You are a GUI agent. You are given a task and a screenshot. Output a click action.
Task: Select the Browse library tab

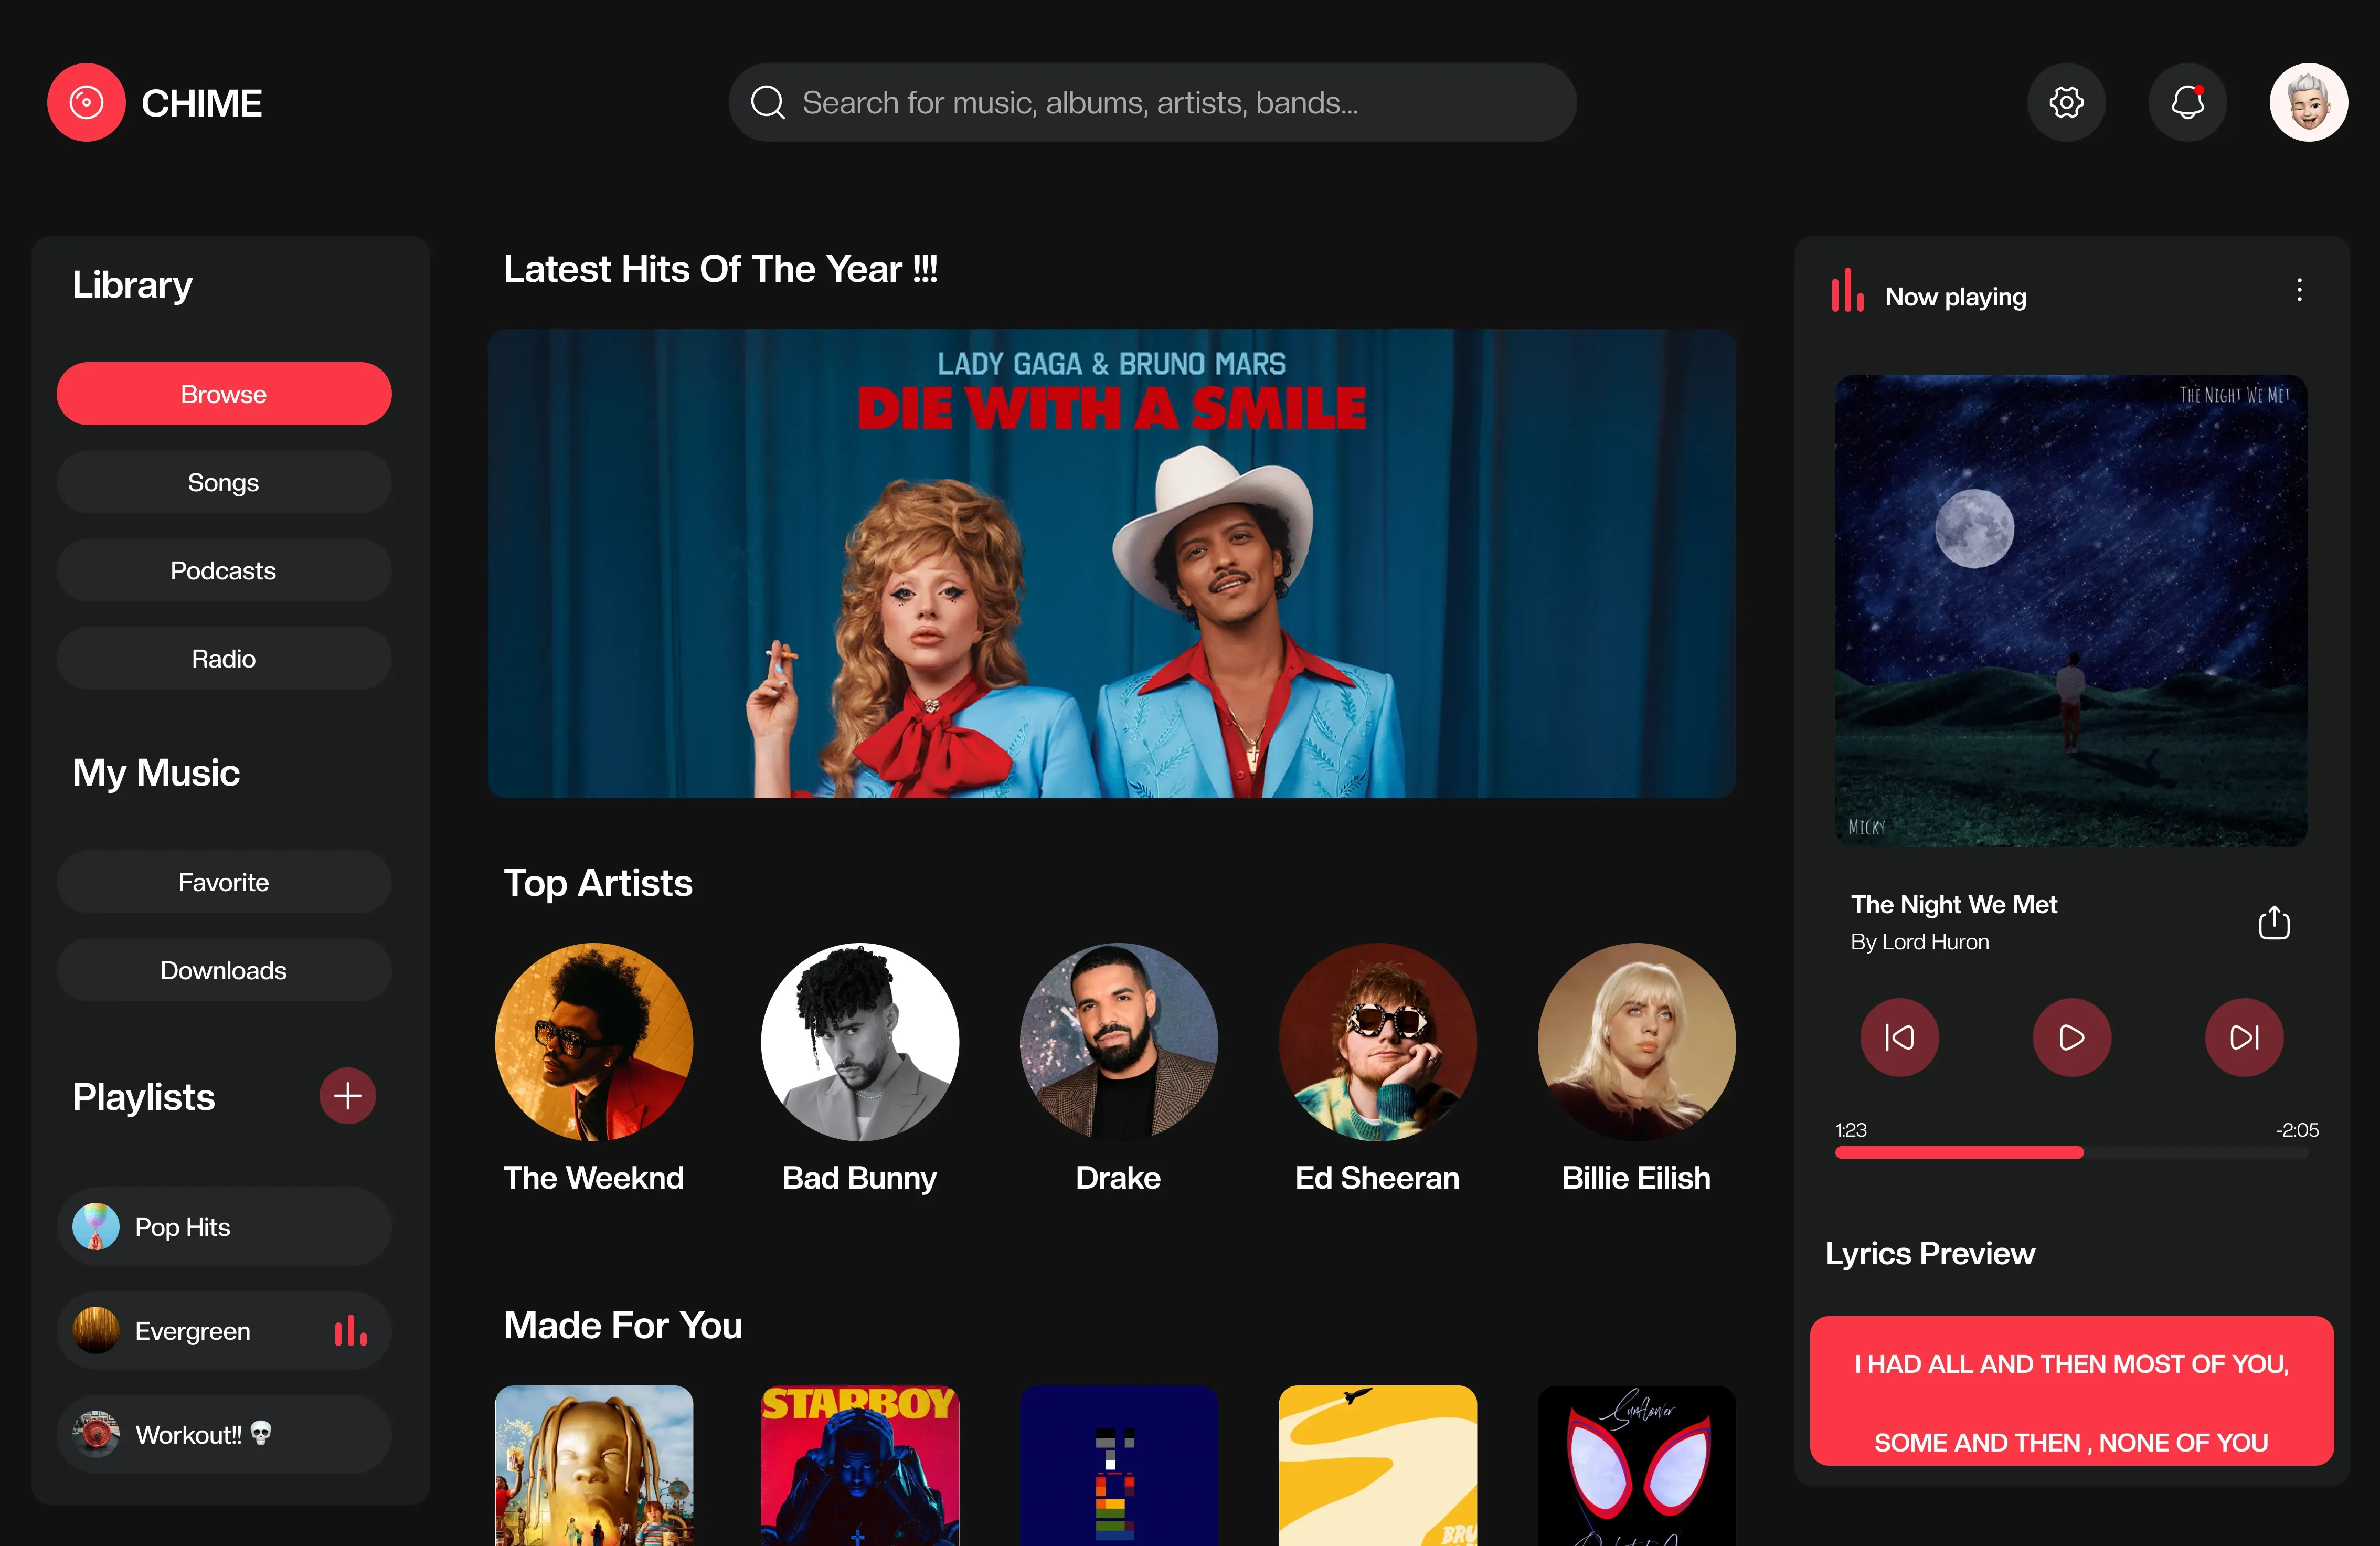224,394
